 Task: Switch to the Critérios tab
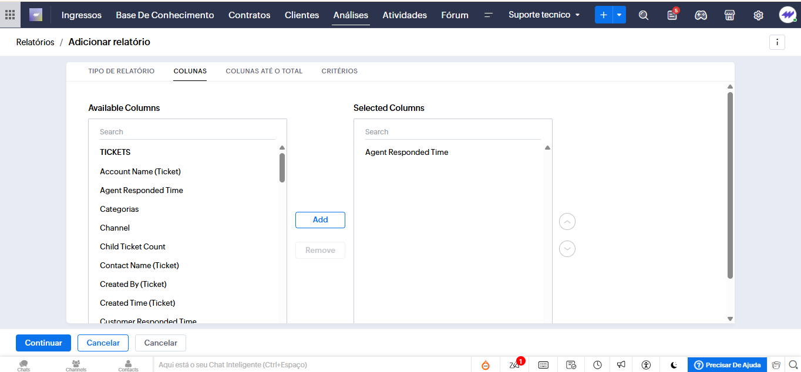click(x=339, y=71)
